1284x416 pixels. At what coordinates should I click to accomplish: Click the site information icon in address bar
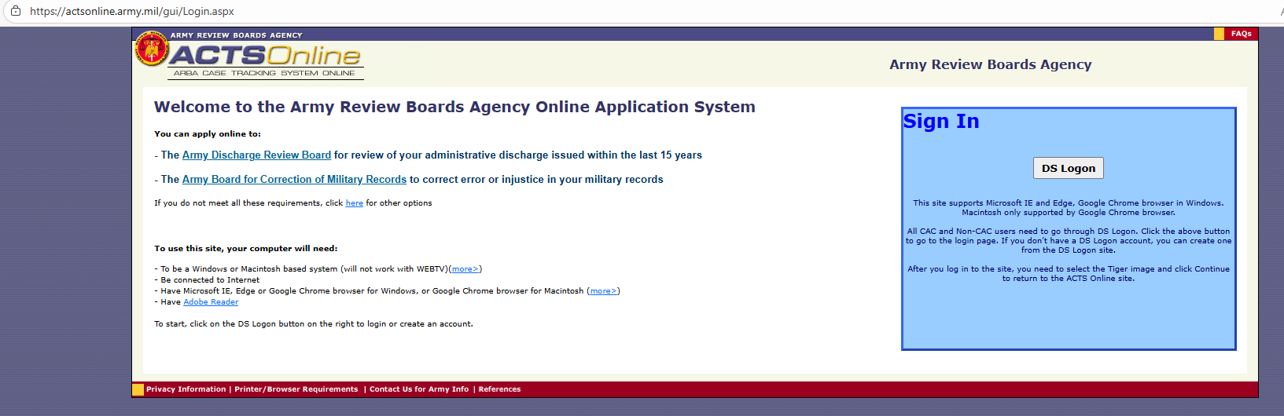(x=15, y=11)
